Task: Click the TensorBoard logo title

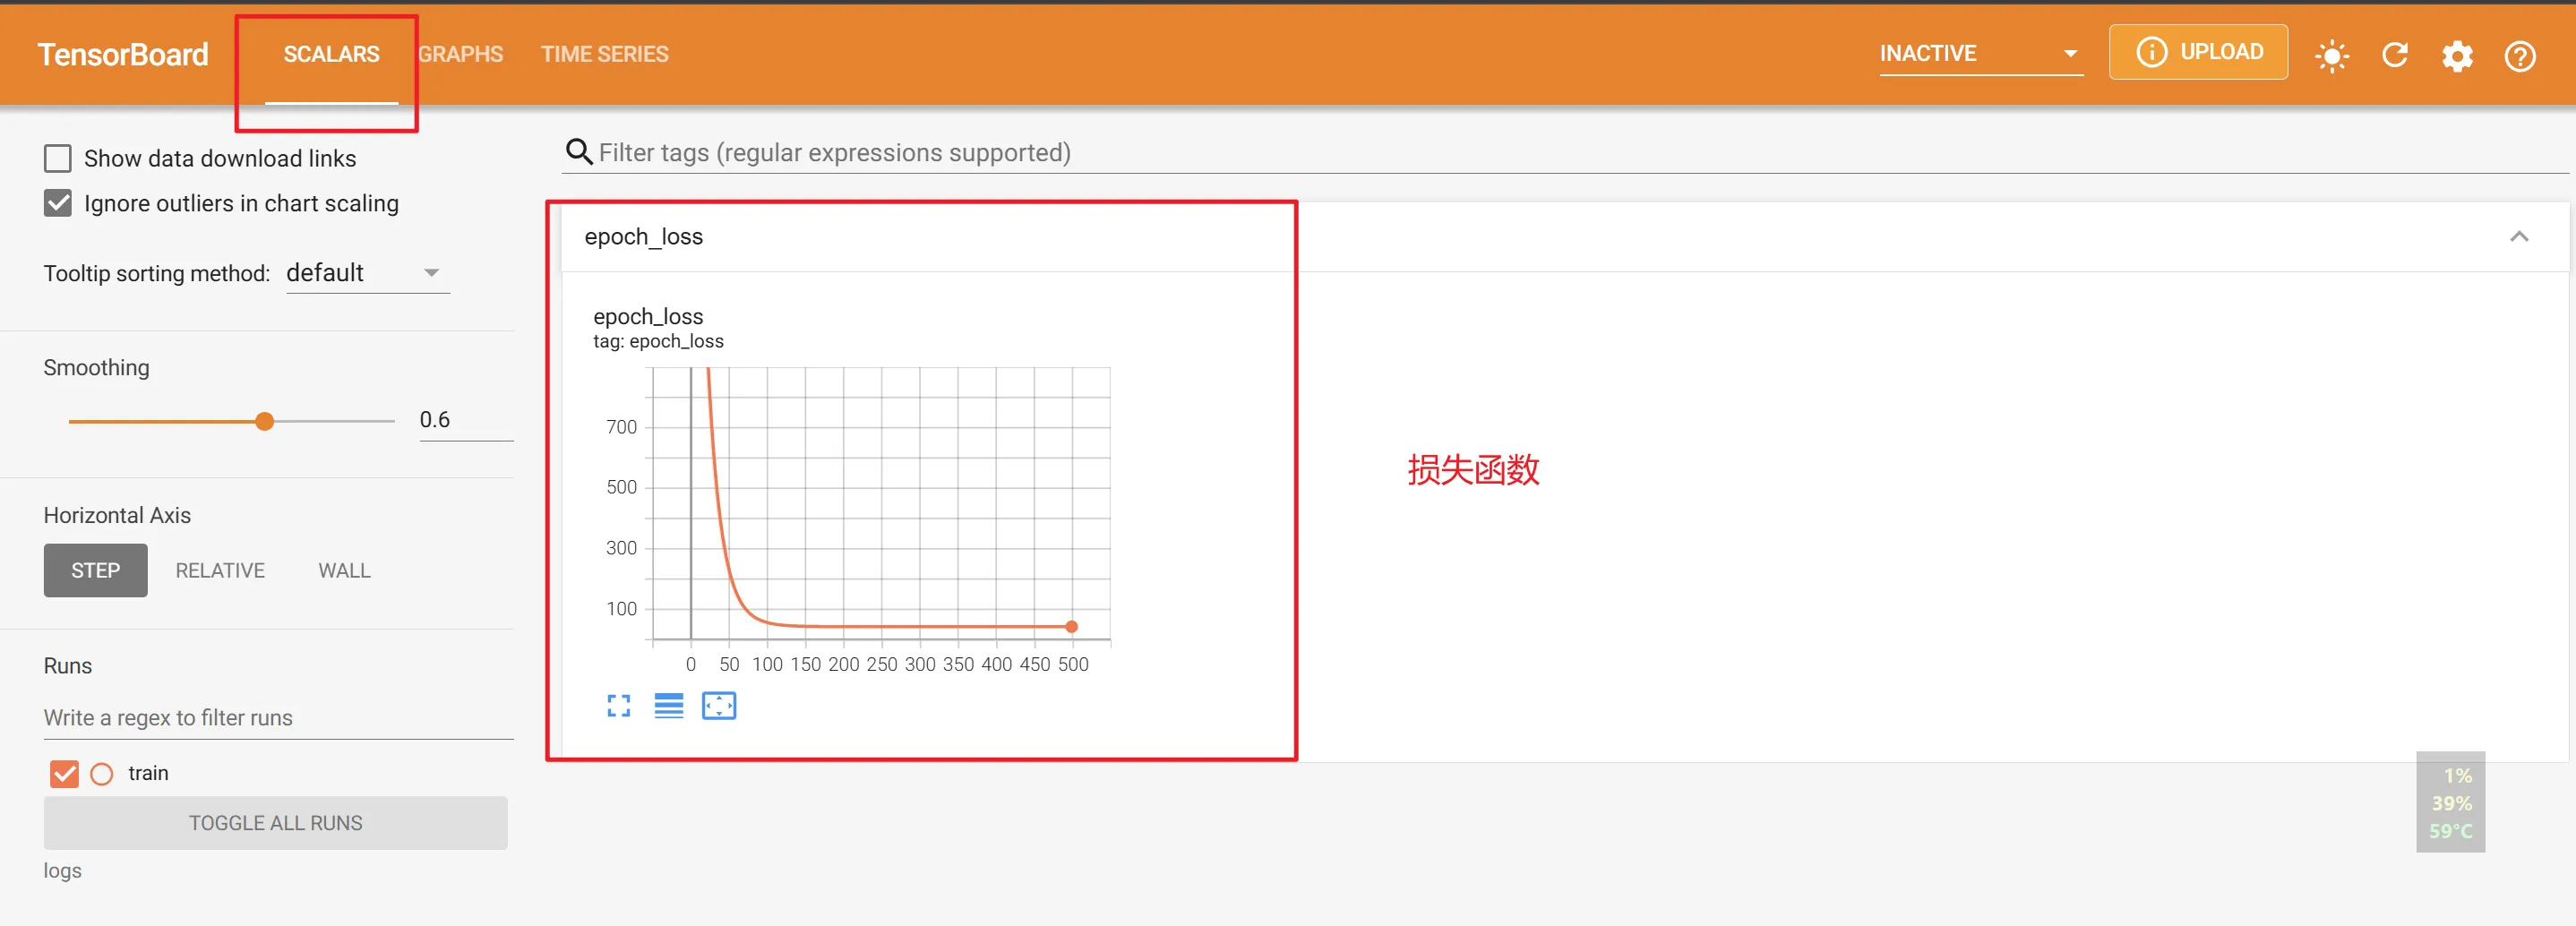Action: 123,54
